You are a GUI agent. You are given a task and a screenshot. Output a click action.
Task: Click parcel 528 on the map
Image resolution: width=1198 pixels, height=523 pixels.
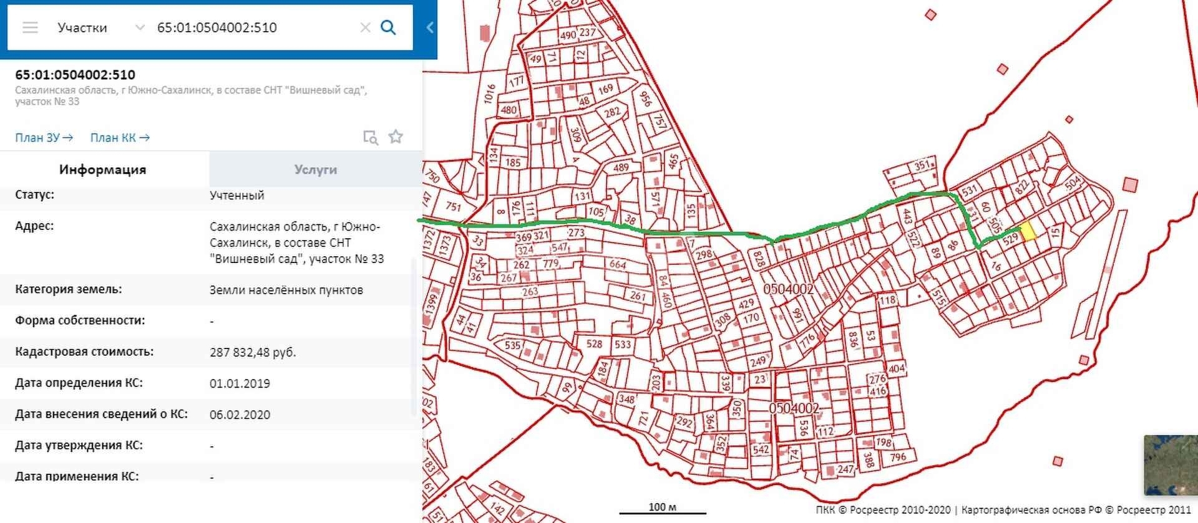tap(594, 344)
